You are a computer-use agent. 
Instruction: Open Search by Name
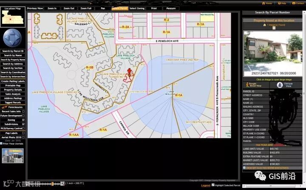click(13, 55)
